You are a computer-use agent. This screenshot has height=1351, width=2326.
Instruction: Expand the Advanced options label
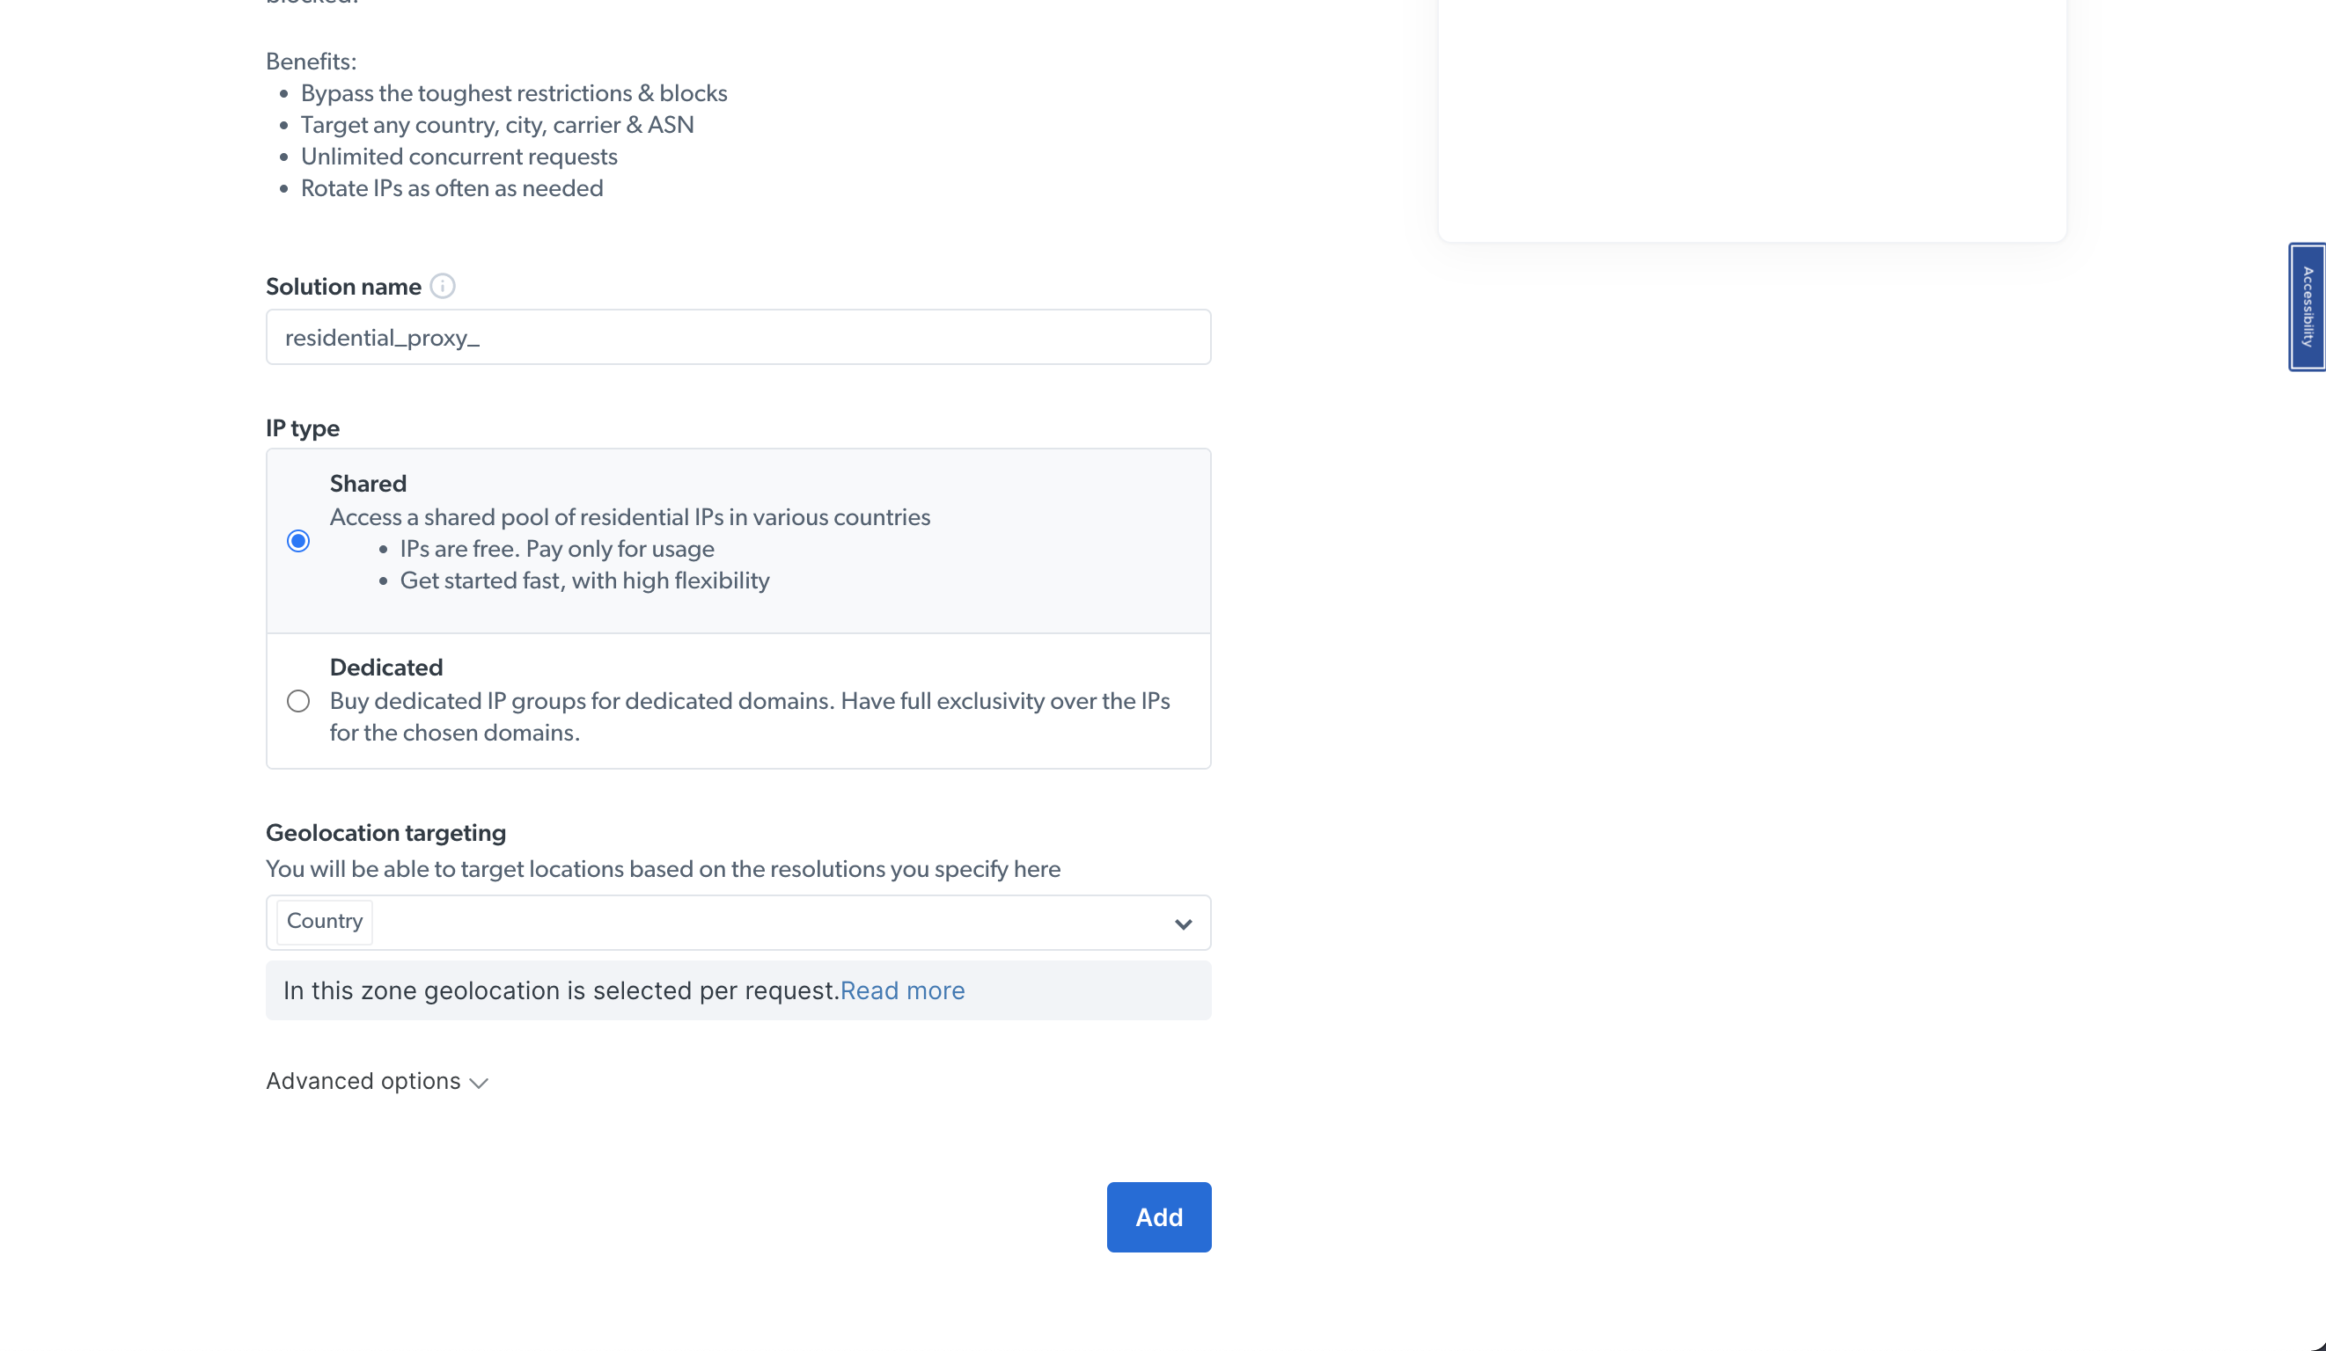point(363,1081)
